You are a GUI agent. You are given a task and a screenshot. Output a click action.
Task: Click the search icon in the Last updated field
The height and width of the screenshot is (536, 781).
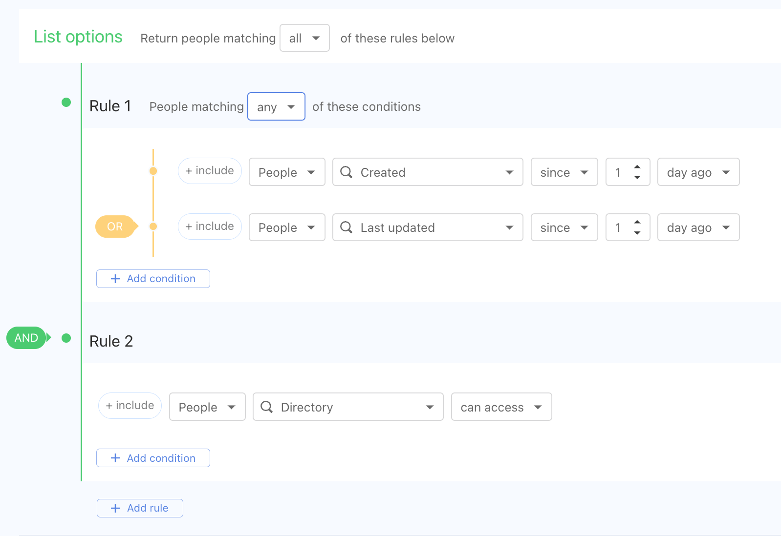(347, 227)
